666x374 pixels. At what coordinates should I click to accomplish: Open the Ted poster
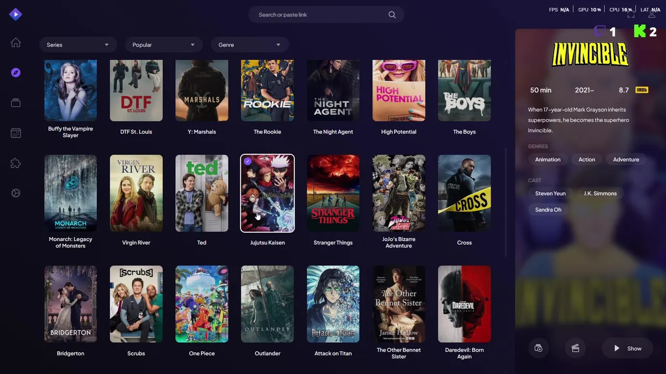(x=202, y=193)
